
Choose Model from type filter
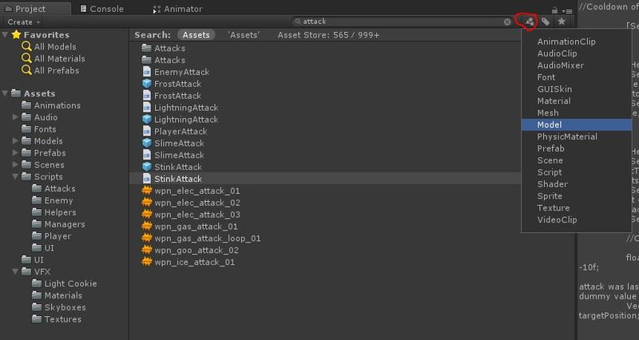pos(576,125)
